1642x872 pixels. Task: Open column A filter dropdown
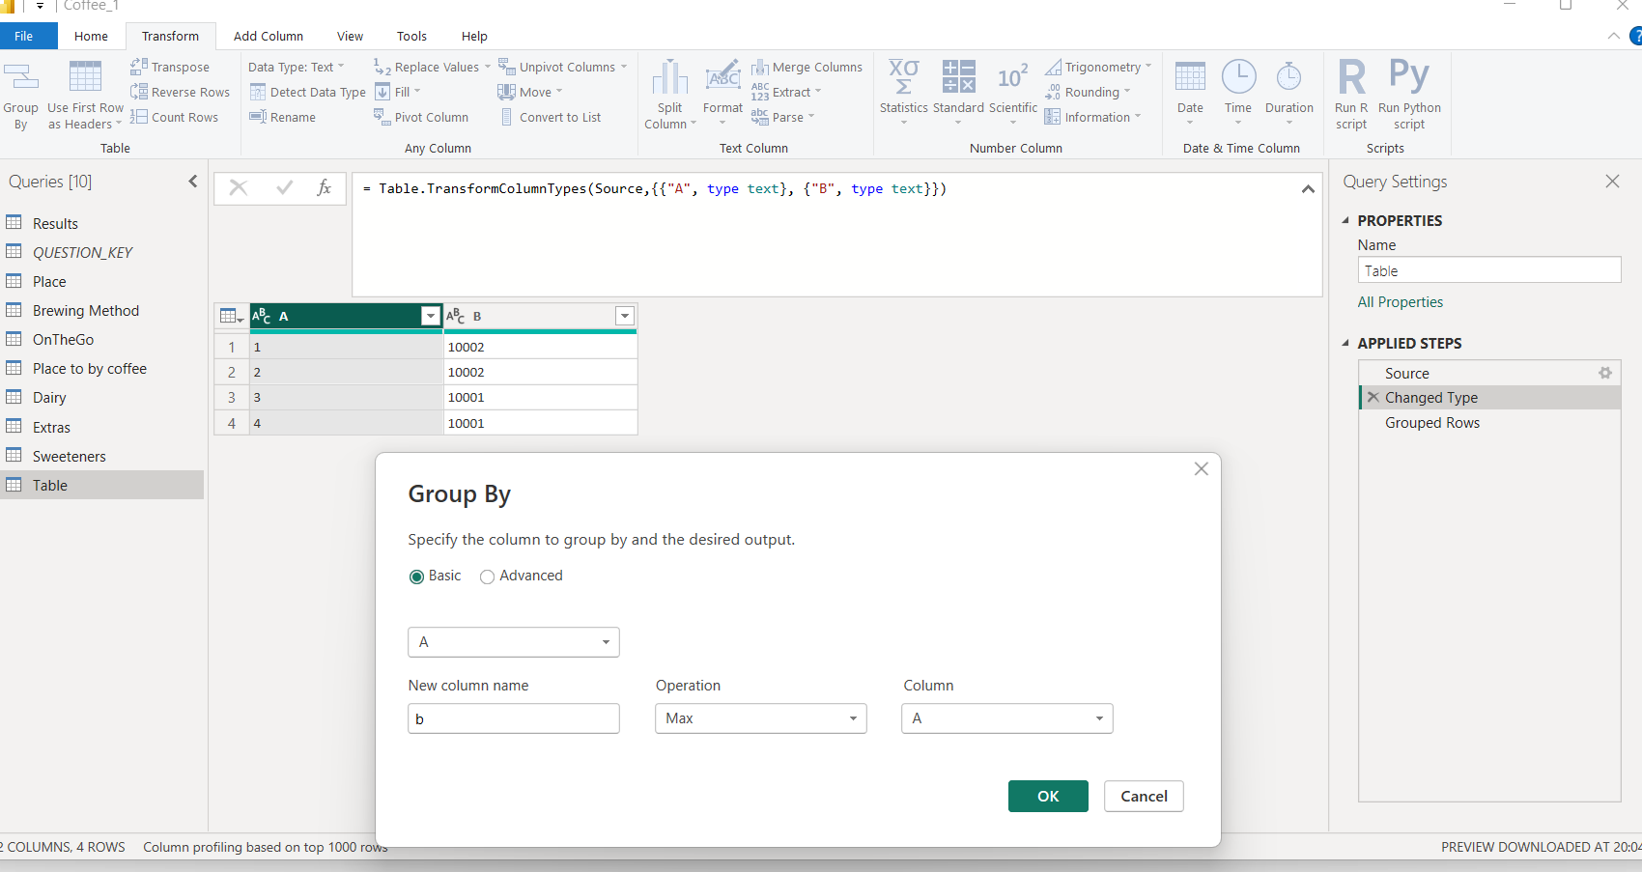click(431, 316)
